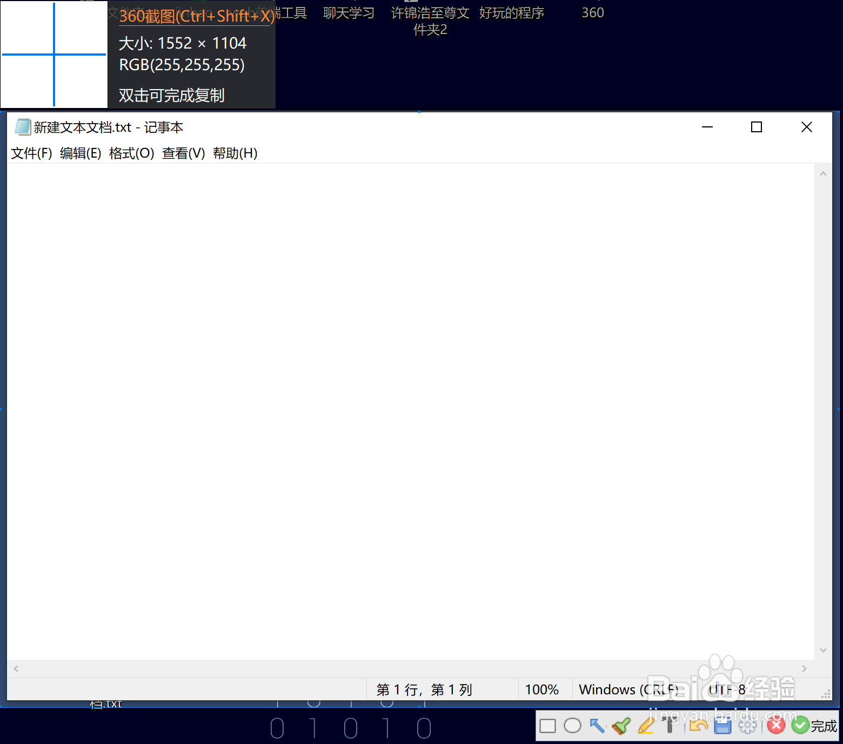This screenshot has height=744, width=843.
Task: Open the 编辑(E) menu
Action: (81, 153)
